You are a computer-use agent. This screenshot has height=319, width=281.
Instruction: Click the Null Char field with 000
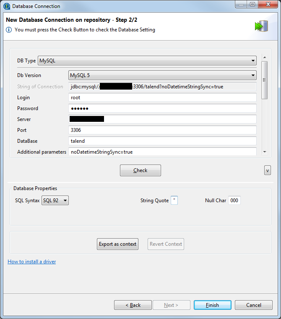pyautogui.click(x=234, y=201)
